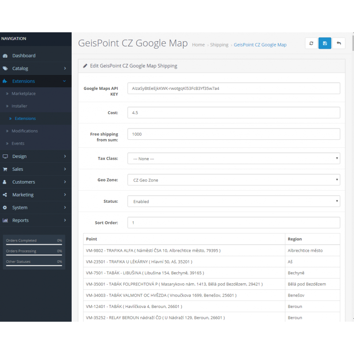Click the back arrow icon button
Image resolution: width=354 pixels, height=354 pixels.
click(x=339, y=43)
